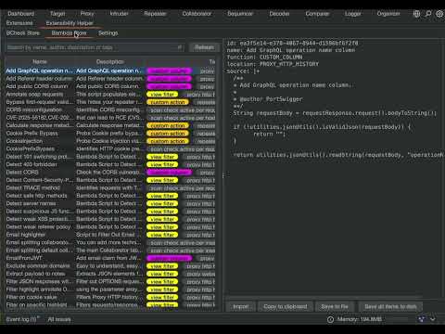Viewport: 445px width, 334px height.
Task: Select the Detect TRACE method row
Action: pyautogui.click(x=110, y=187)
